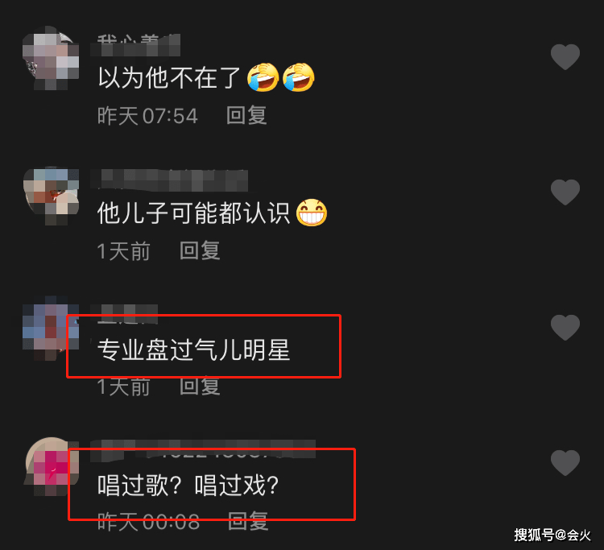Reply to 专业盘过气儿明星 comment

point(200,387)
